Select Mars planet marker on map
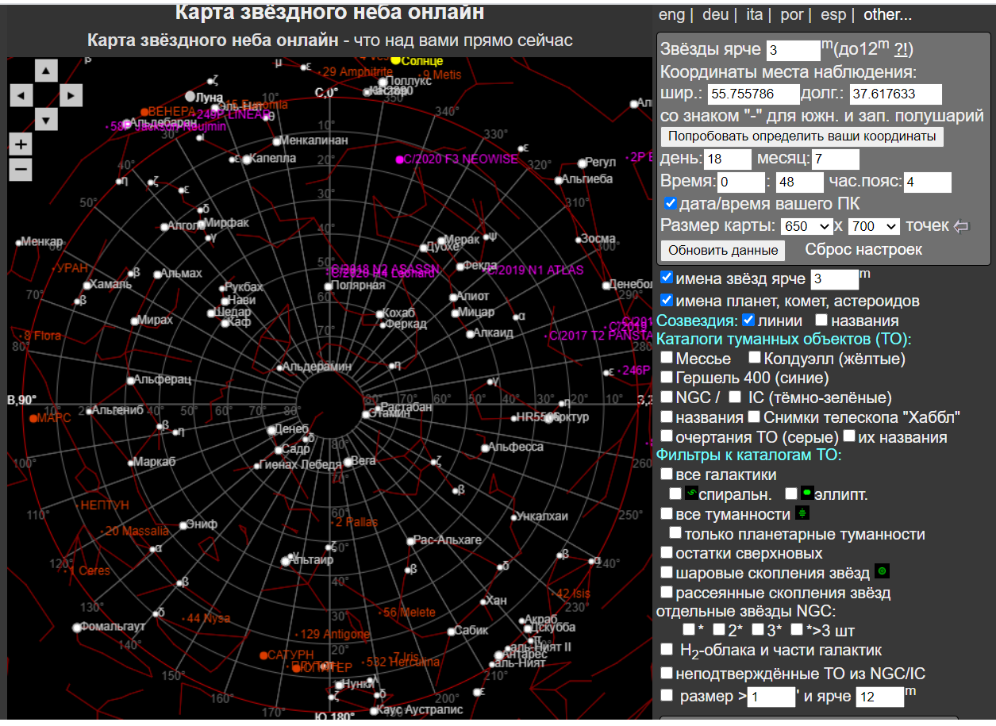 tap(33, 417)
